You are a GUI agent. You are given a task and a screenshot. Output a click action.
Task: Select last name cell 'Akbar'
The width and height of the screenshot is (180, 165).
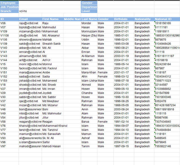pos(89,48)
